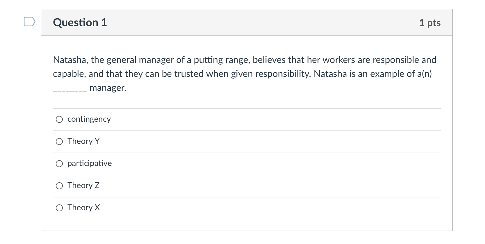This screenshot has height=244, width=485.
Task: Select the participative radio button
Action: 59,164
